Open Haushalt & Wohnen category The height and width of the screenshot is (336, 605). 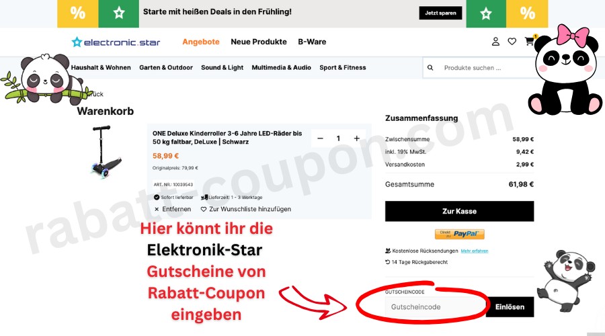[101, 67]
